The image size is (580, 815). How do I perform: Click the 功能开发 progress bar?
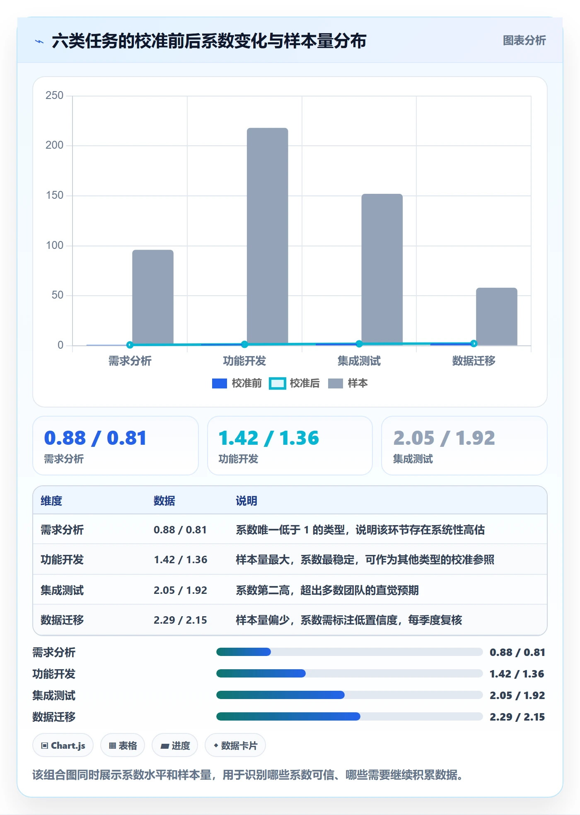pos(349,673)
